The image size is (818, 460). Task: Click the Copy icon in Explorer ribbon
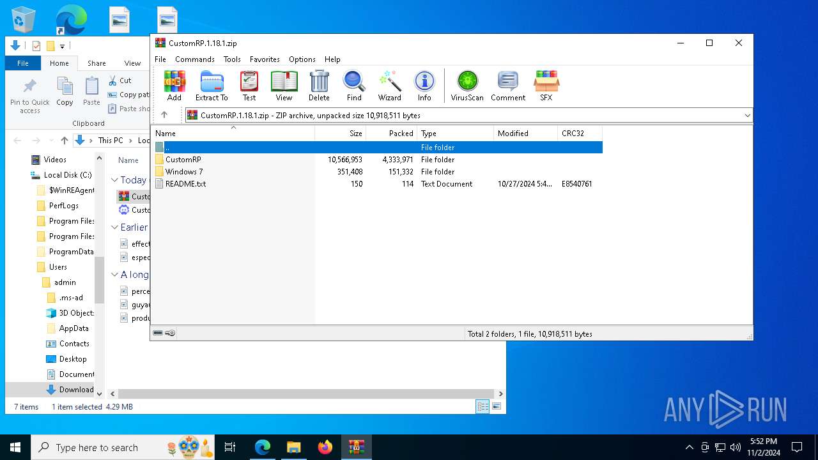65,91
